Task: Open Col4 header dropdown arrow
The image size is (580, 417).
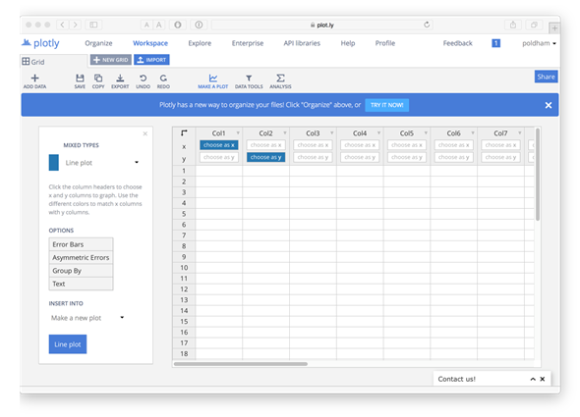Action: pos(378,133)
